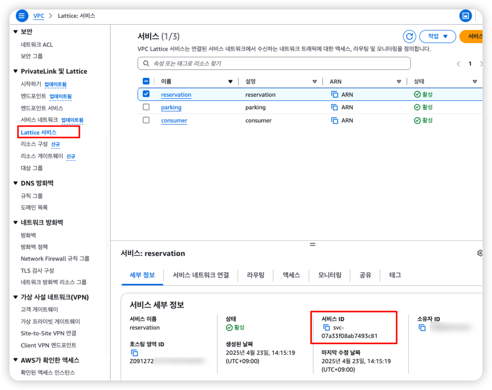This screenshot has width=492, height=390.
Task: Click the panel resize handle icon
Action: [x=312, y=244]
